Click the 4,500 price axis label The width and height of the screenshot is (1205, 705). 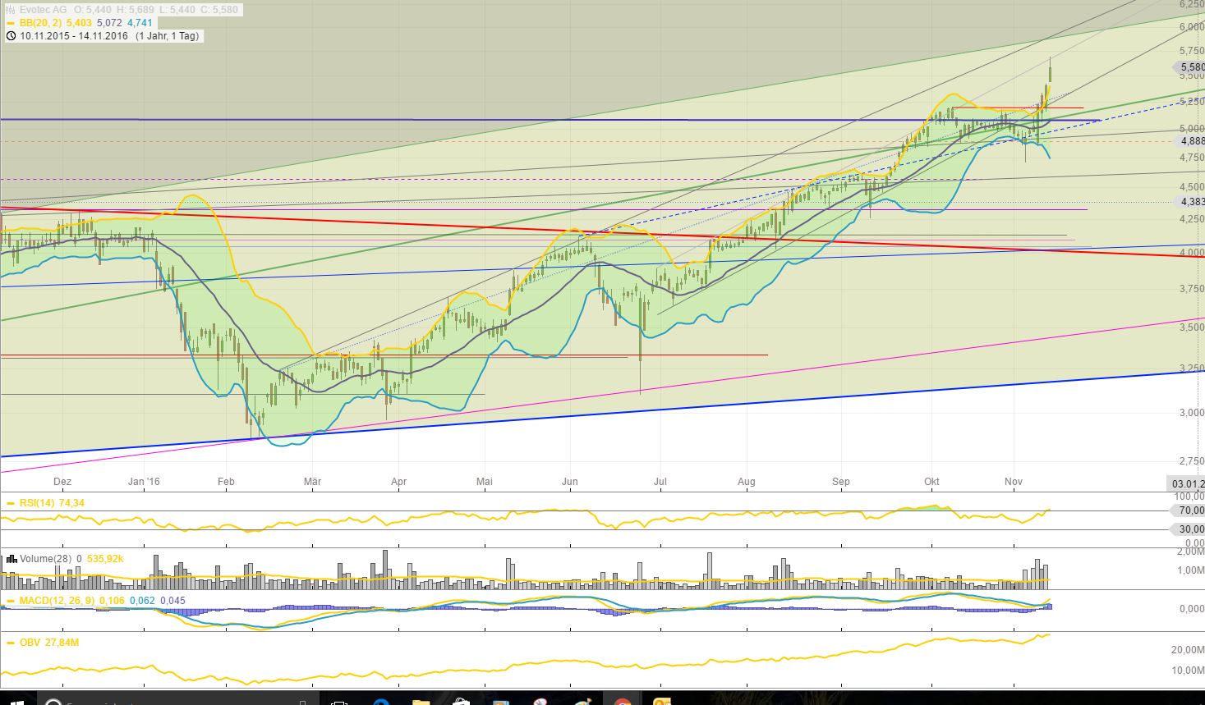coord(1192,186)
